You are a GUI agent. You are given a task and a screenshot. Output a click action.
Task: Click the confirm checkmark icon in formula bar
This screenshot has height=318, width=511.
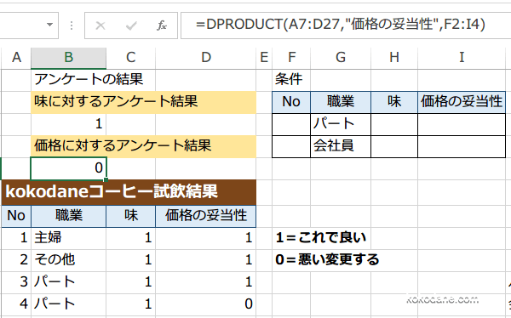[x=131, y=25]
